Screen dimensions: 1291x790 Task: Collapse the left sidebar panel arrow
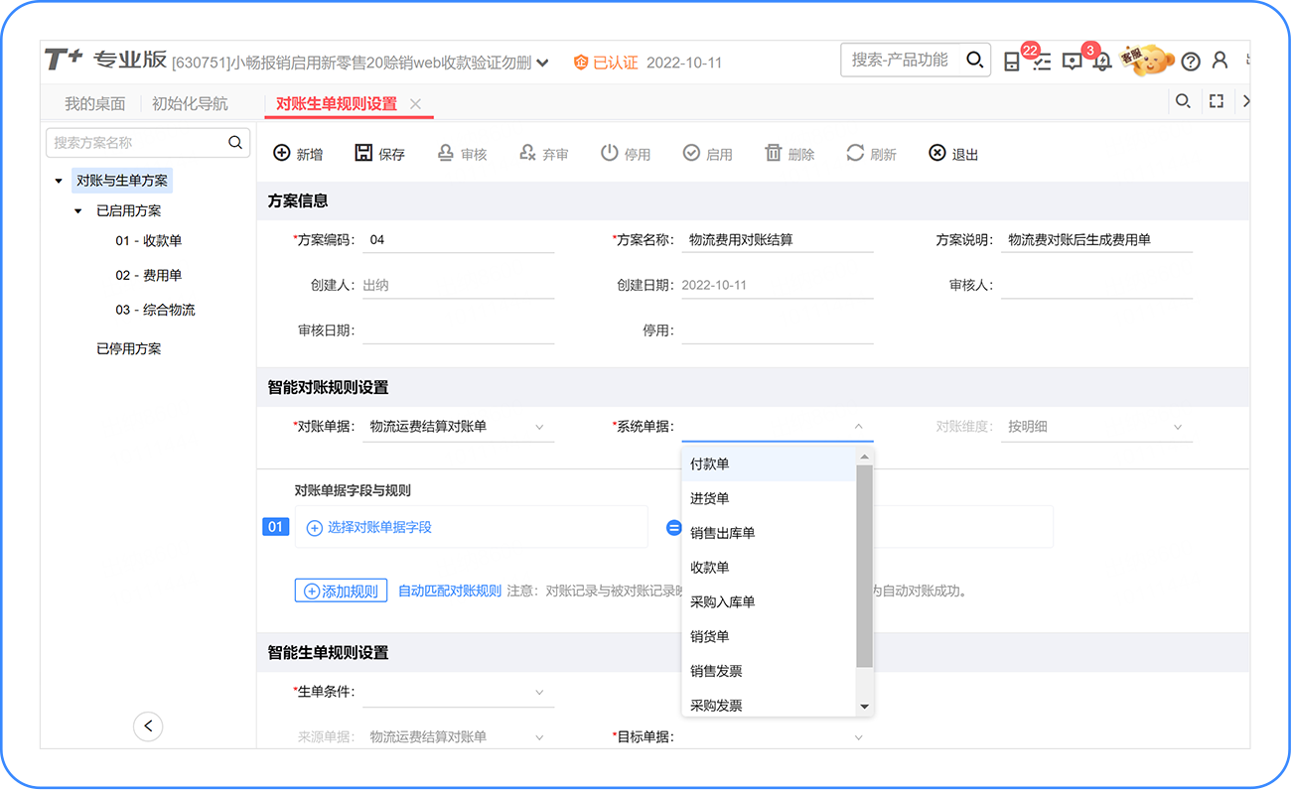(x=148, y=726)
